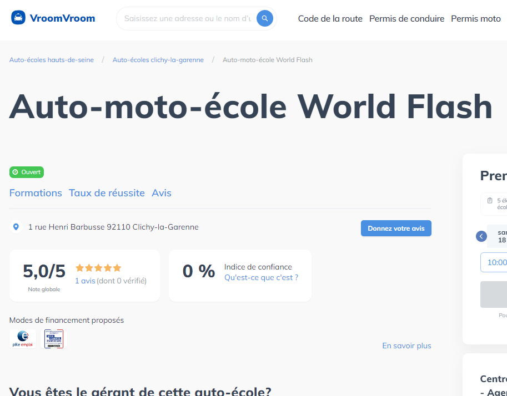Click the Indice de confiance label
The image size is (507, 396).
pos(258,267)
